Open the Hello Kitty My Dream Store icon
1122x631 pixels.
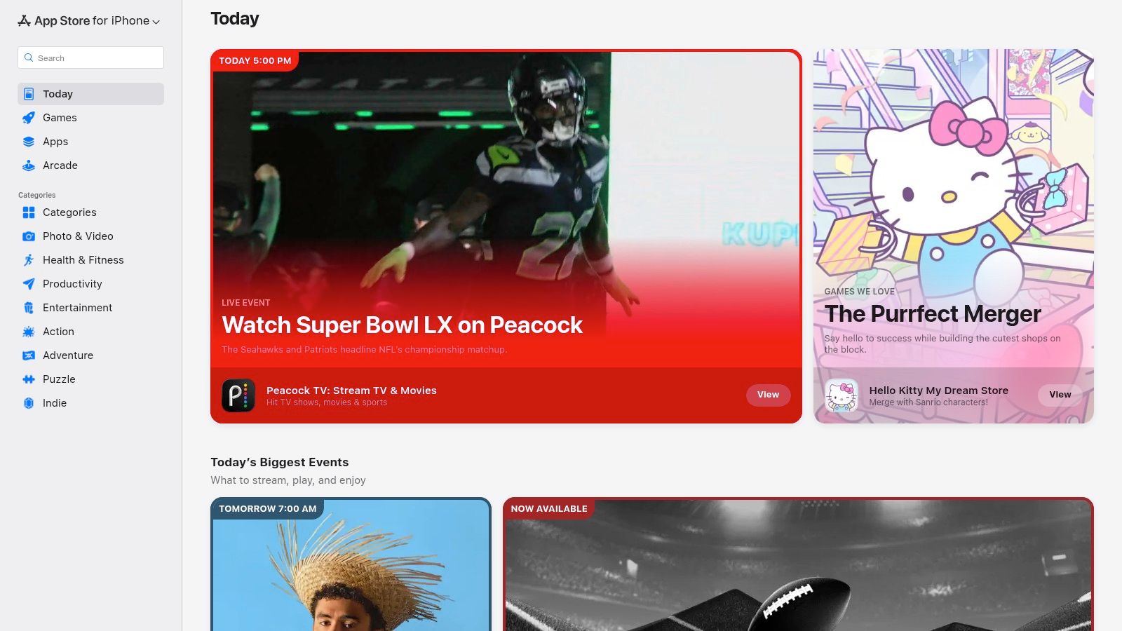click(x=841, y=395)
